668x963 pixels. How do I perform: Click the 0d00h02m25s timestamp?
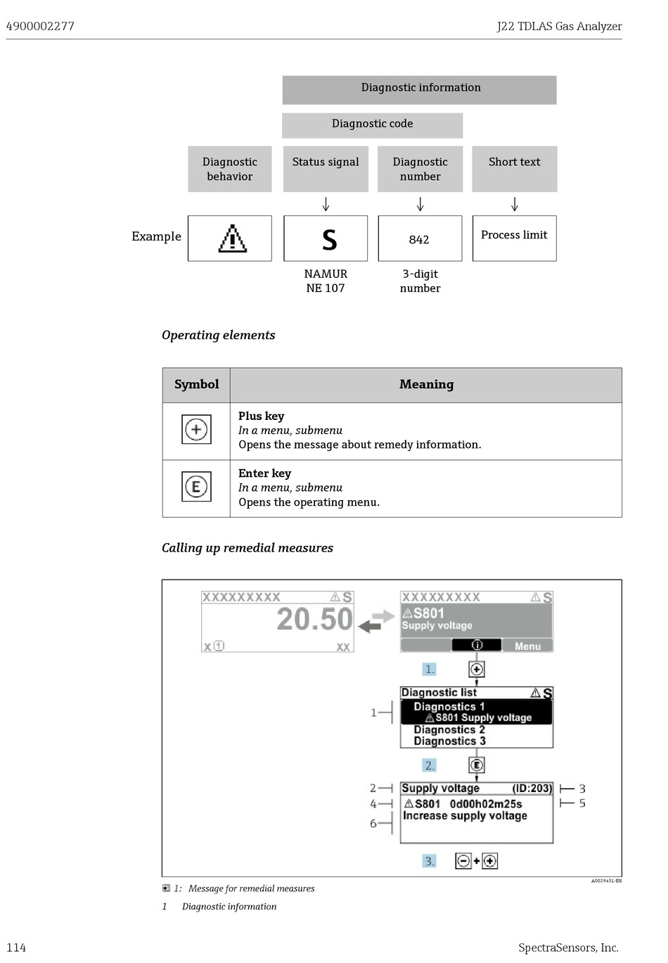coord(486,803)
